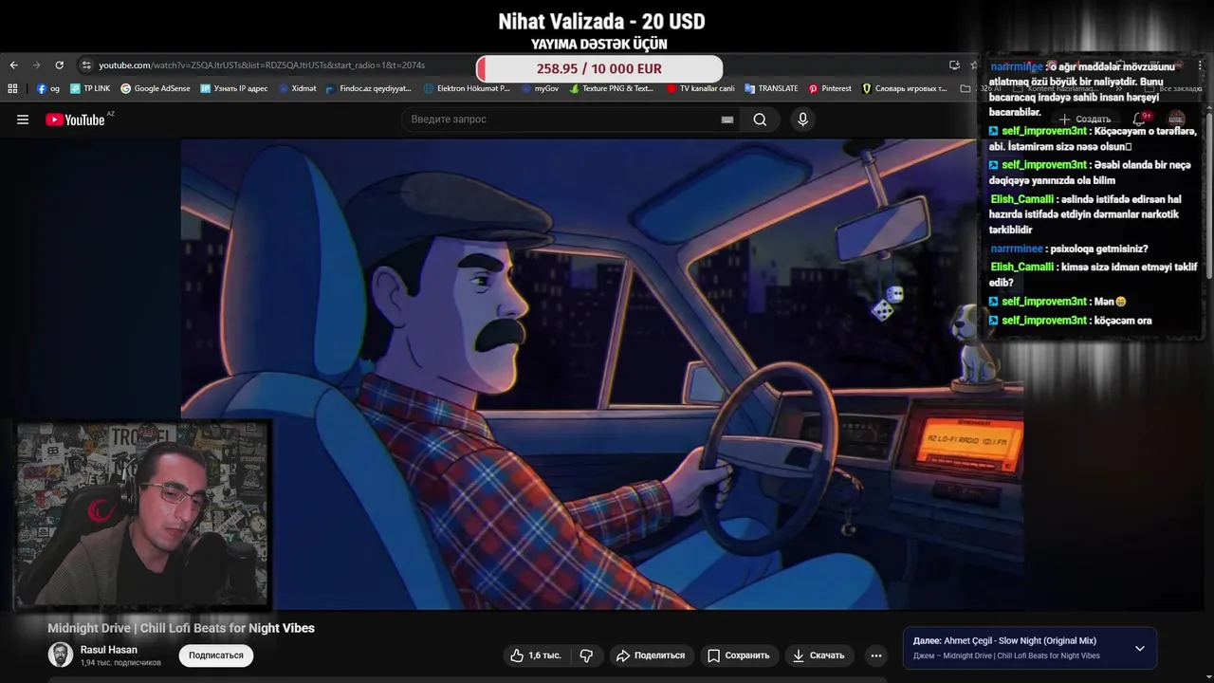Start voice search with microphone icon

point(802,120)
